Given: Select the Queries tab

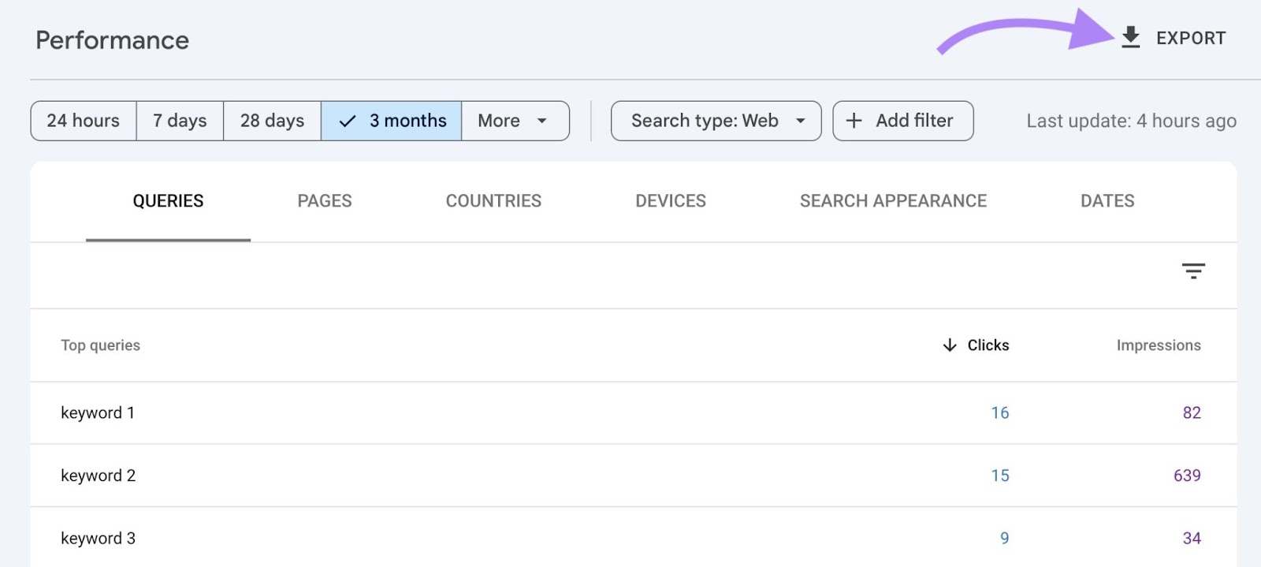Looking at the screenshot, I should click(168, 201).
